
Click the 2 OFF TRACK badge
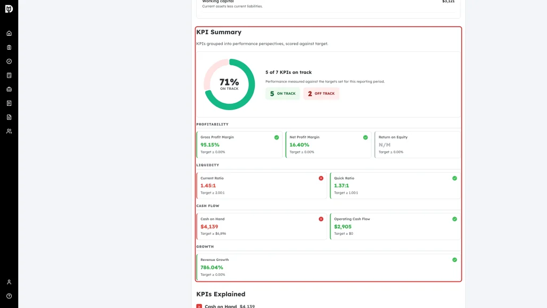click(321, 94)
